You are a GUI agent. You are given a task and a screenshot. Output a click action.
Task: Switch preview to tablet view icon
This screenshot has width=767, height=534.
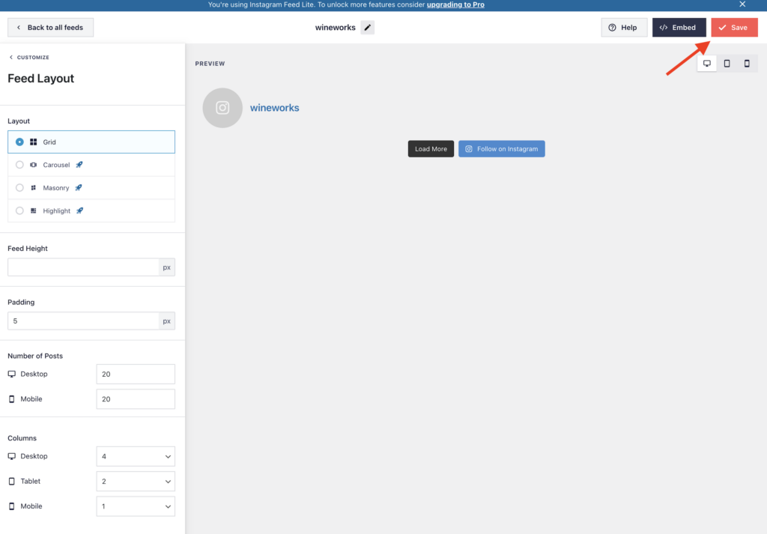(727, 63)
